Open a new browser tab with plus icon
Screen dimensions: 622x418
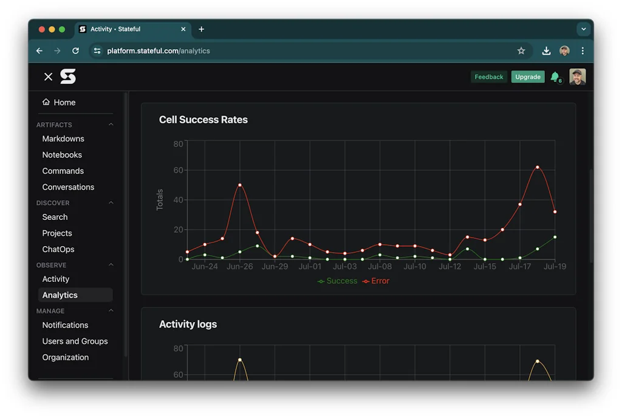click(201, 29)
